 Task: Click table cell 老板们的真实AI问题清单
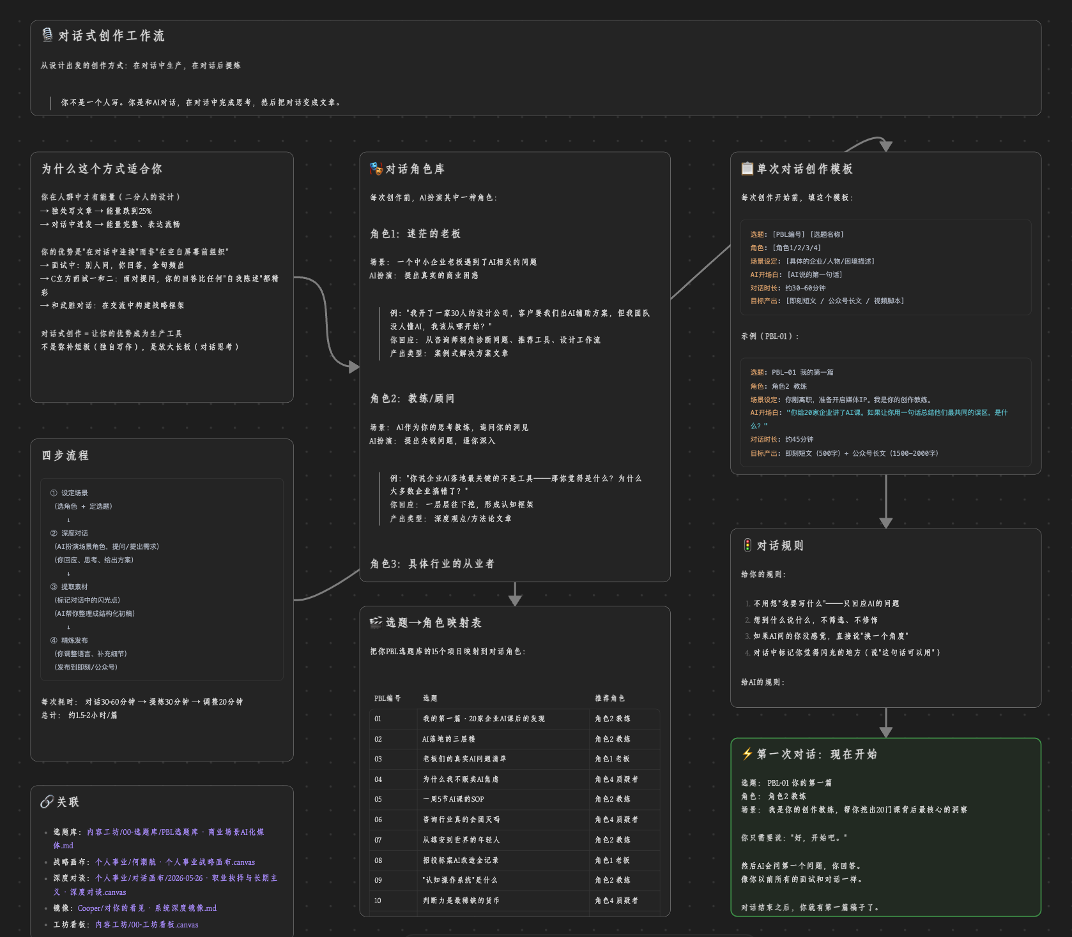[x=464, y=759]
